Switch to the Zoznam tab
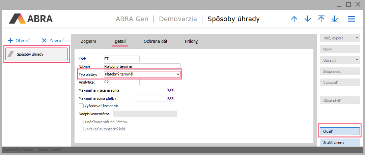Viewport: 365px width, 155px height. coord(88,41)
